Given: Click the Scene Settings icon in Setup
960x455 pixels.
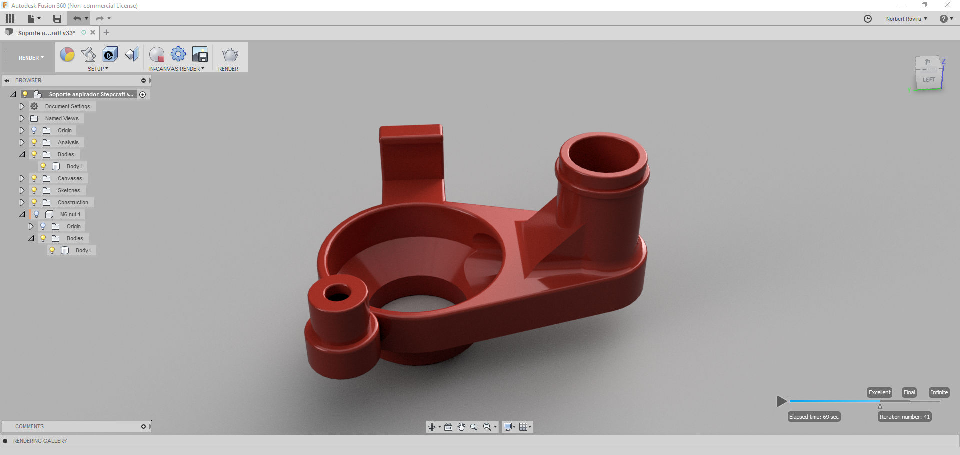Looking at the screenshot, I should (x=88, y=54).
